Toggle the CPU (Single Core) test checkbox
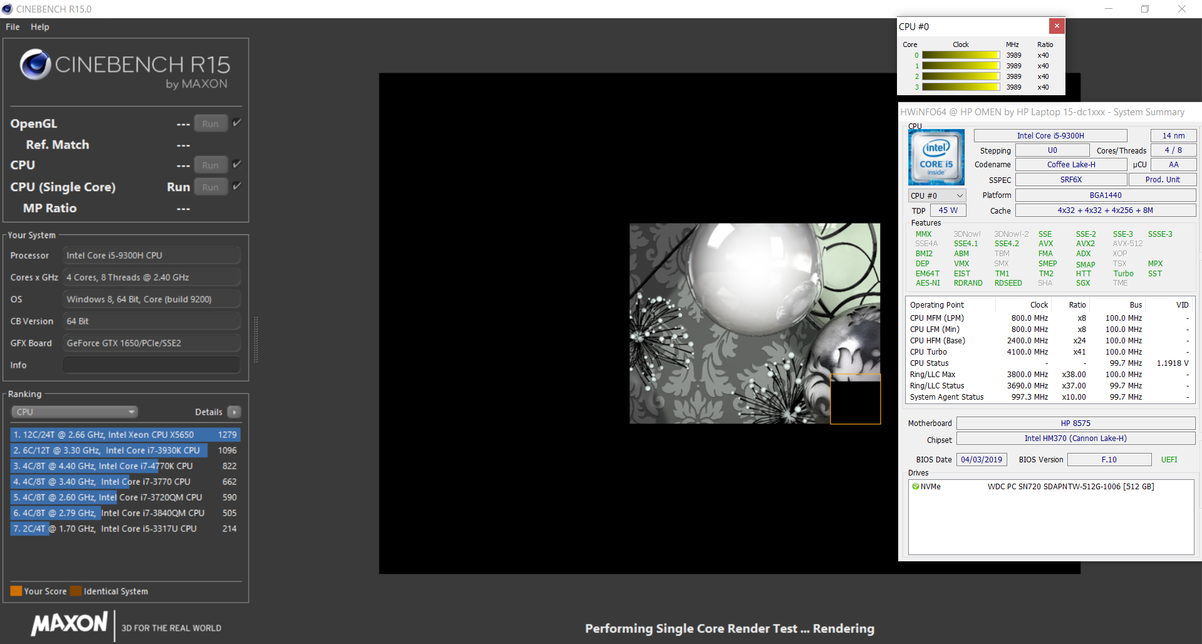The height and width of the screenshot is (644, 1202). 237,186
